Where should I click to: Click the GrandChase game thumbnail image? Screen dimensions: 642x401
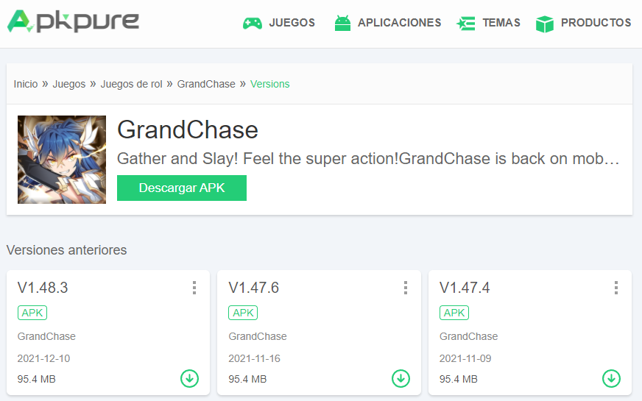click(x=62, y=160)
